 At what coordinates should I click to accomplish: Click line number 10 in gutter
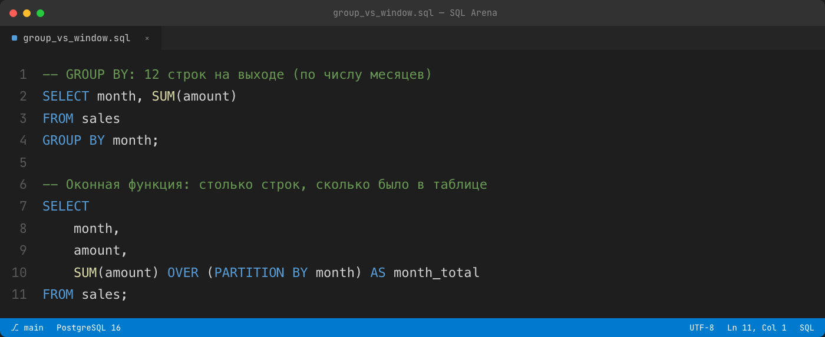19,273
